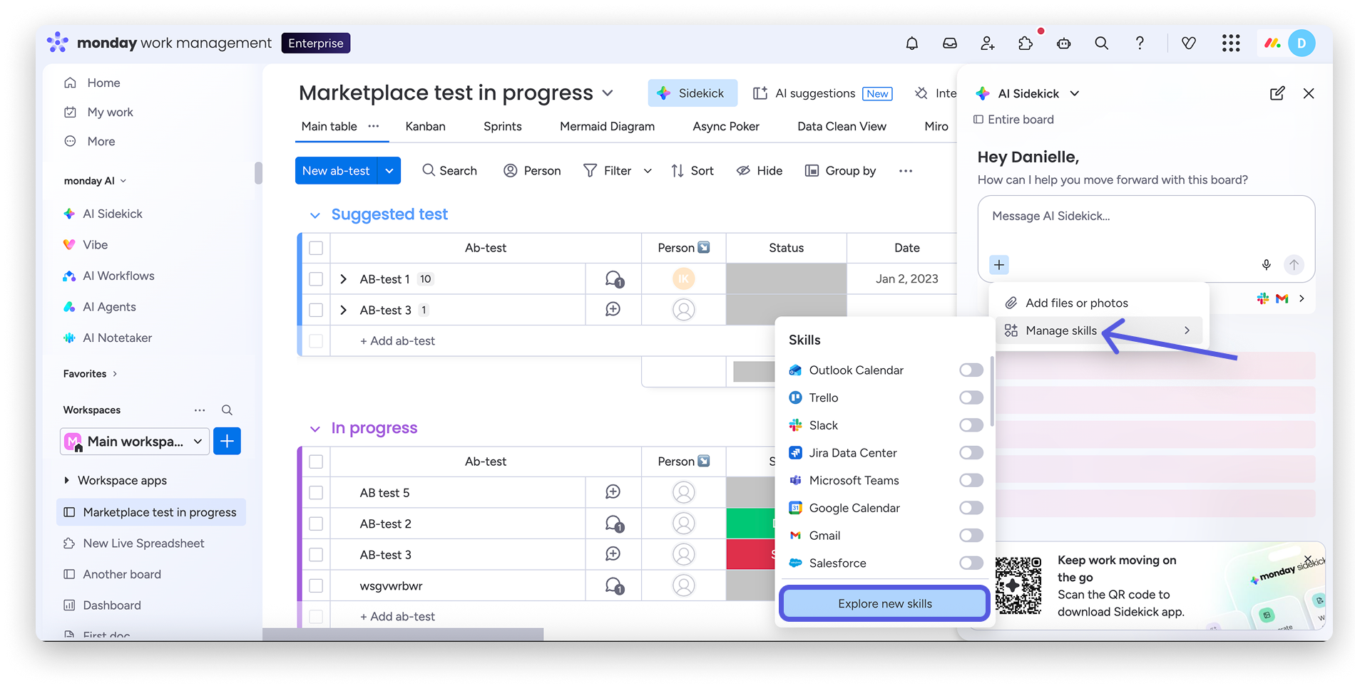
Task: Turn on the Google Calendar skill
Action: click(971, 508)
